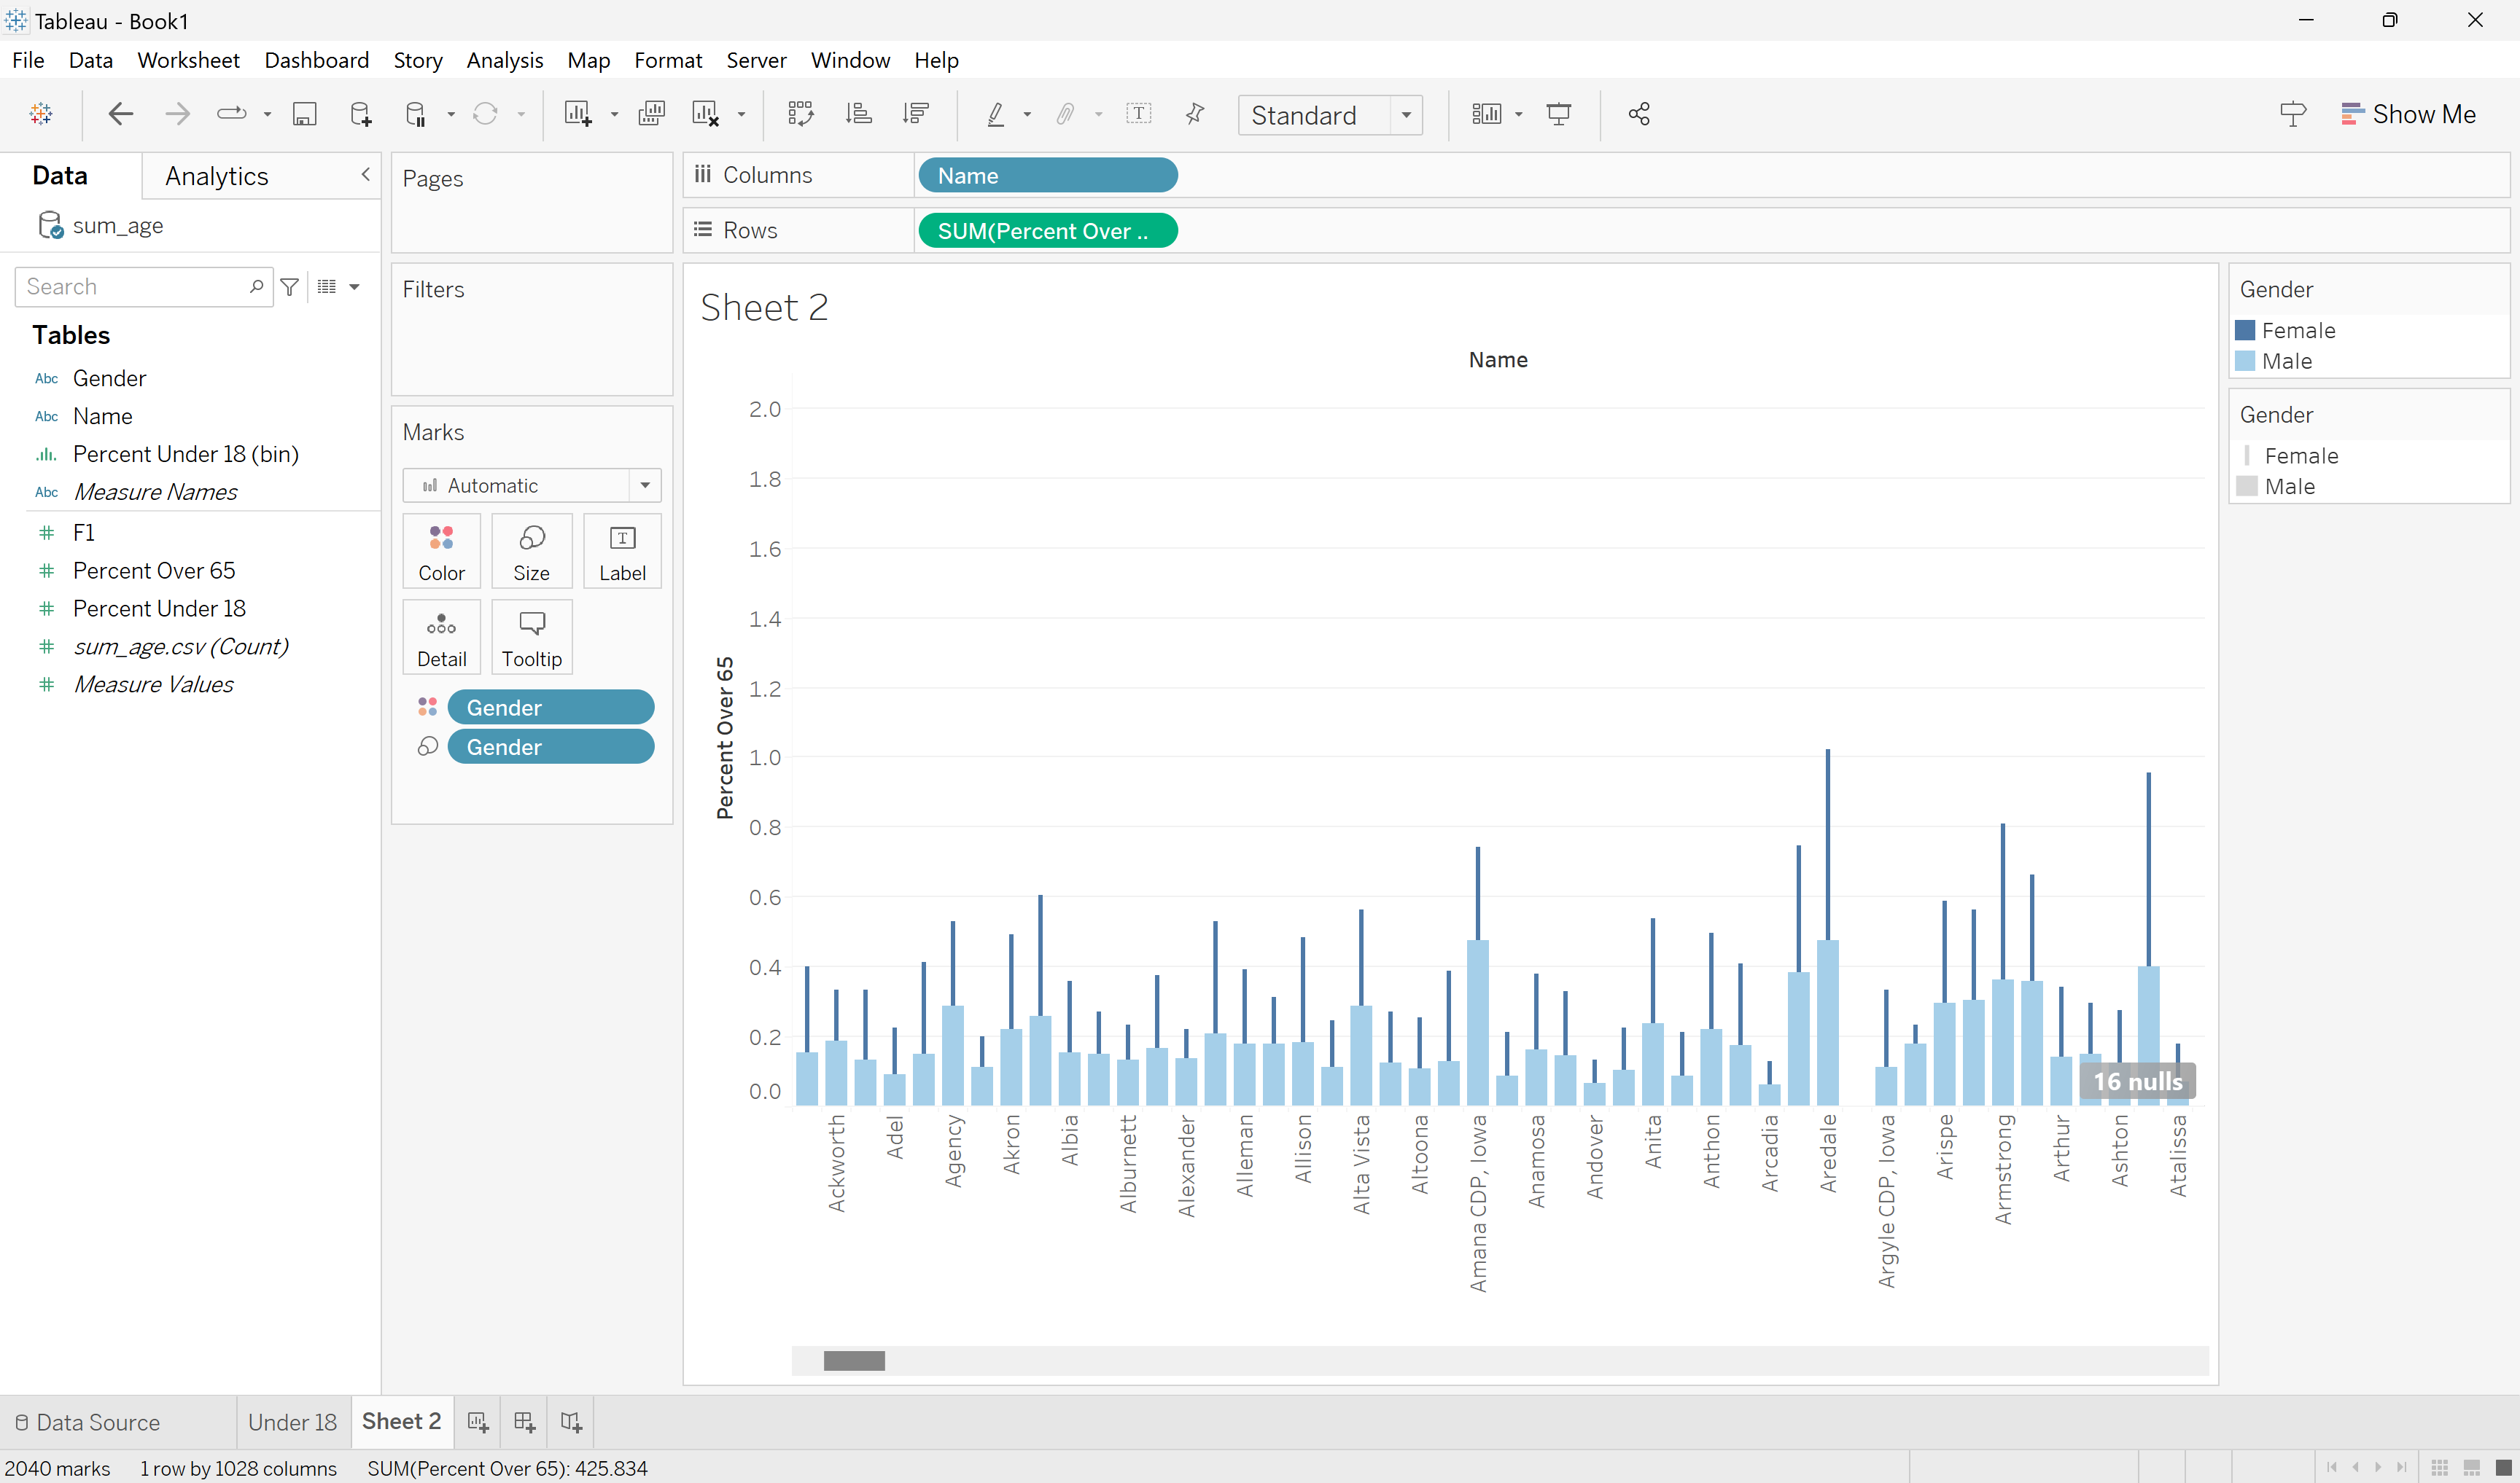Click the Male size legend swatch
Viewport: 2520px width, 1483px height.
[2247, 487]
